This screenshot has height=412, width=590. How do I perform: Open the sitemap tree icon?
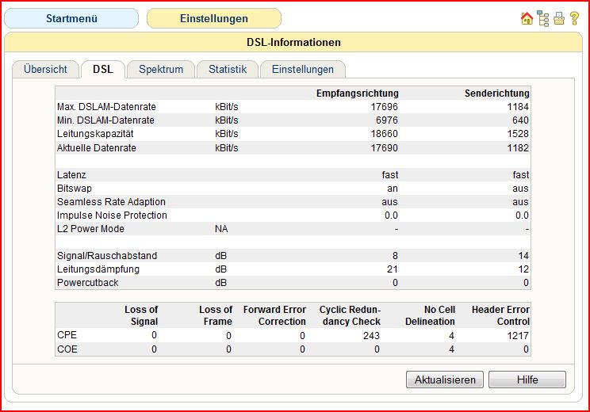[543, 18]
